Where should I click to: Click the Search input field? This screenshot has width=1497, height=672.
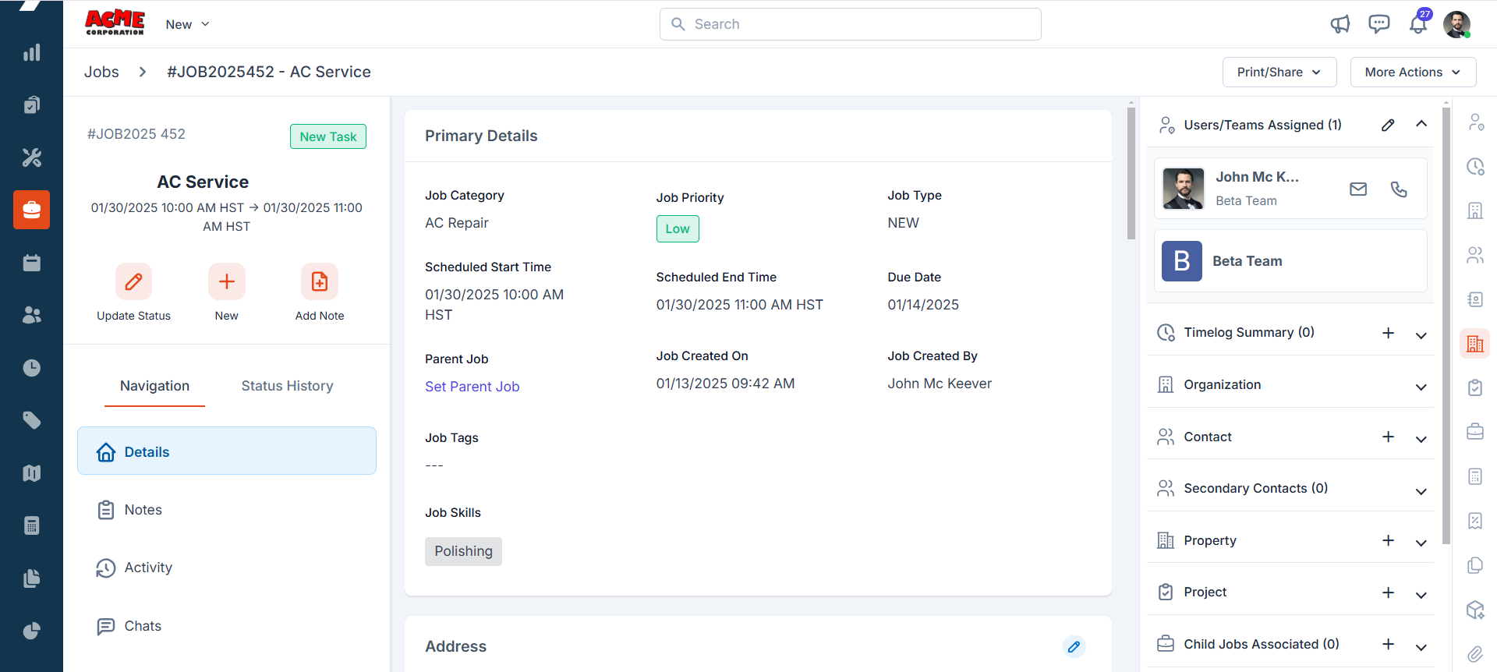[850, 24]
